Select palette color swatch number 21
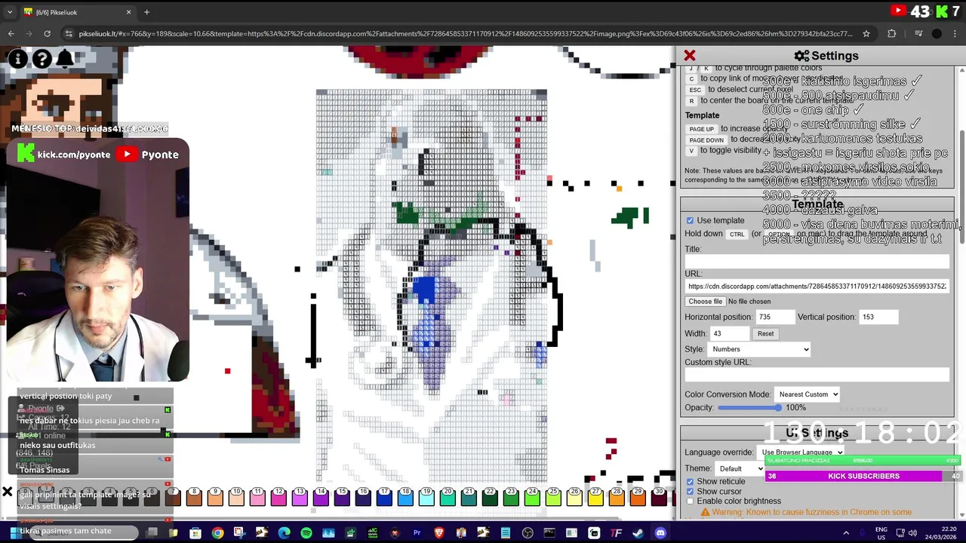This screenshot has height=543, width=966. point(469,495)
